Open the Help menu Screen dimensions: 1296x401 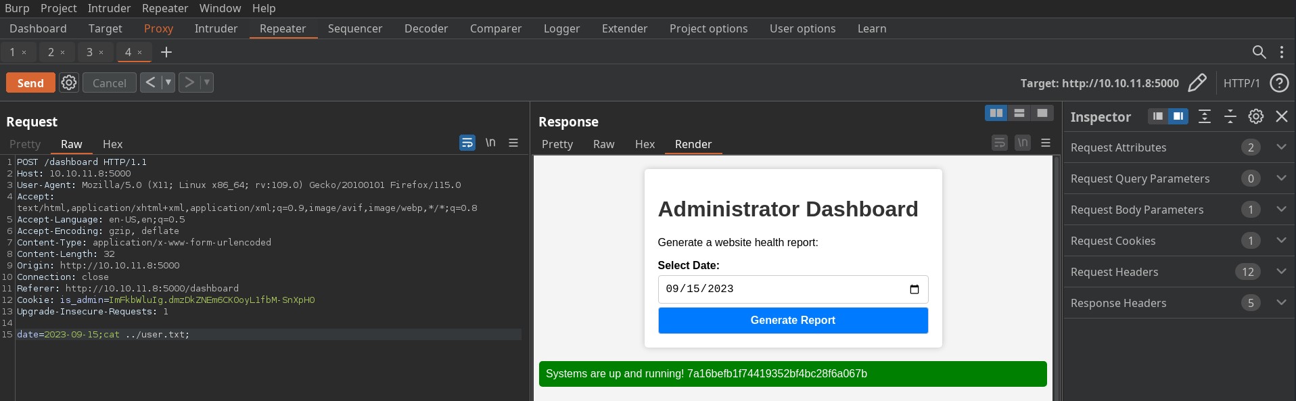264,8
